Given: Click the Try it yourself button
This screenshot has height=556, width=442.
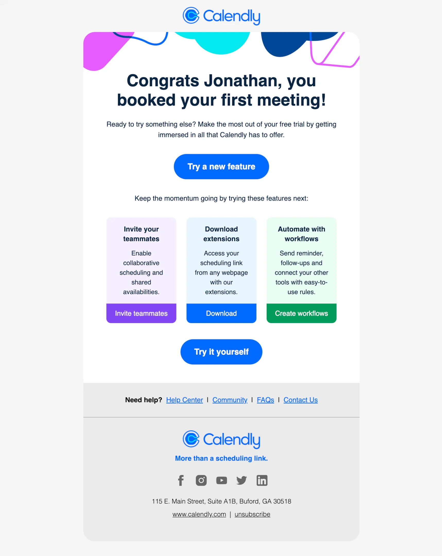Looking at the screenshot, I should (x=221, y=352).
